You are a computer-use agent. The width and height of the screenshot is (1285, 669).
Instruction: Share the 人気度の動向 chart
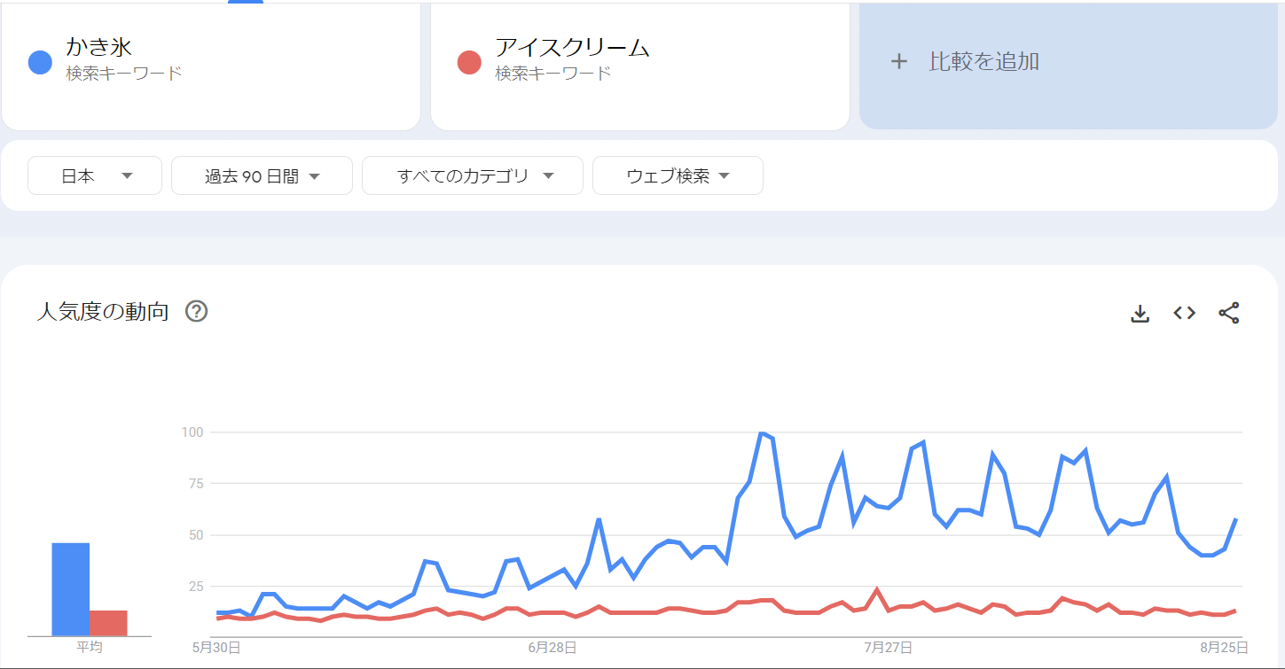[x=1228, y=313]
